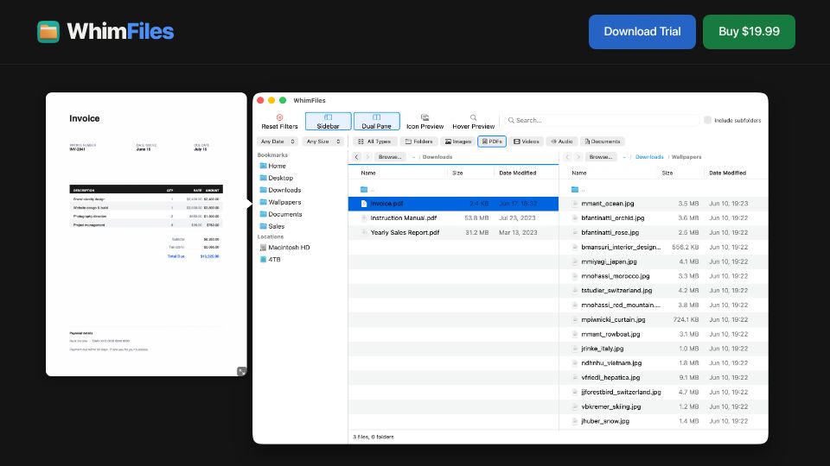Open Wallpapers bookmark in sidebar
This screenshot has width=830, height=466.
(280, 202)
